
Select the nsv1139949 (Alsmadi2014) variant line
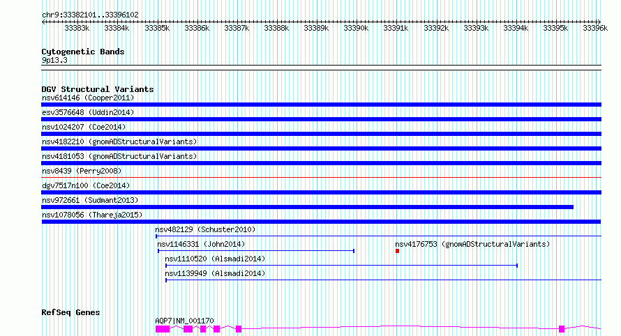coord(383,280)
